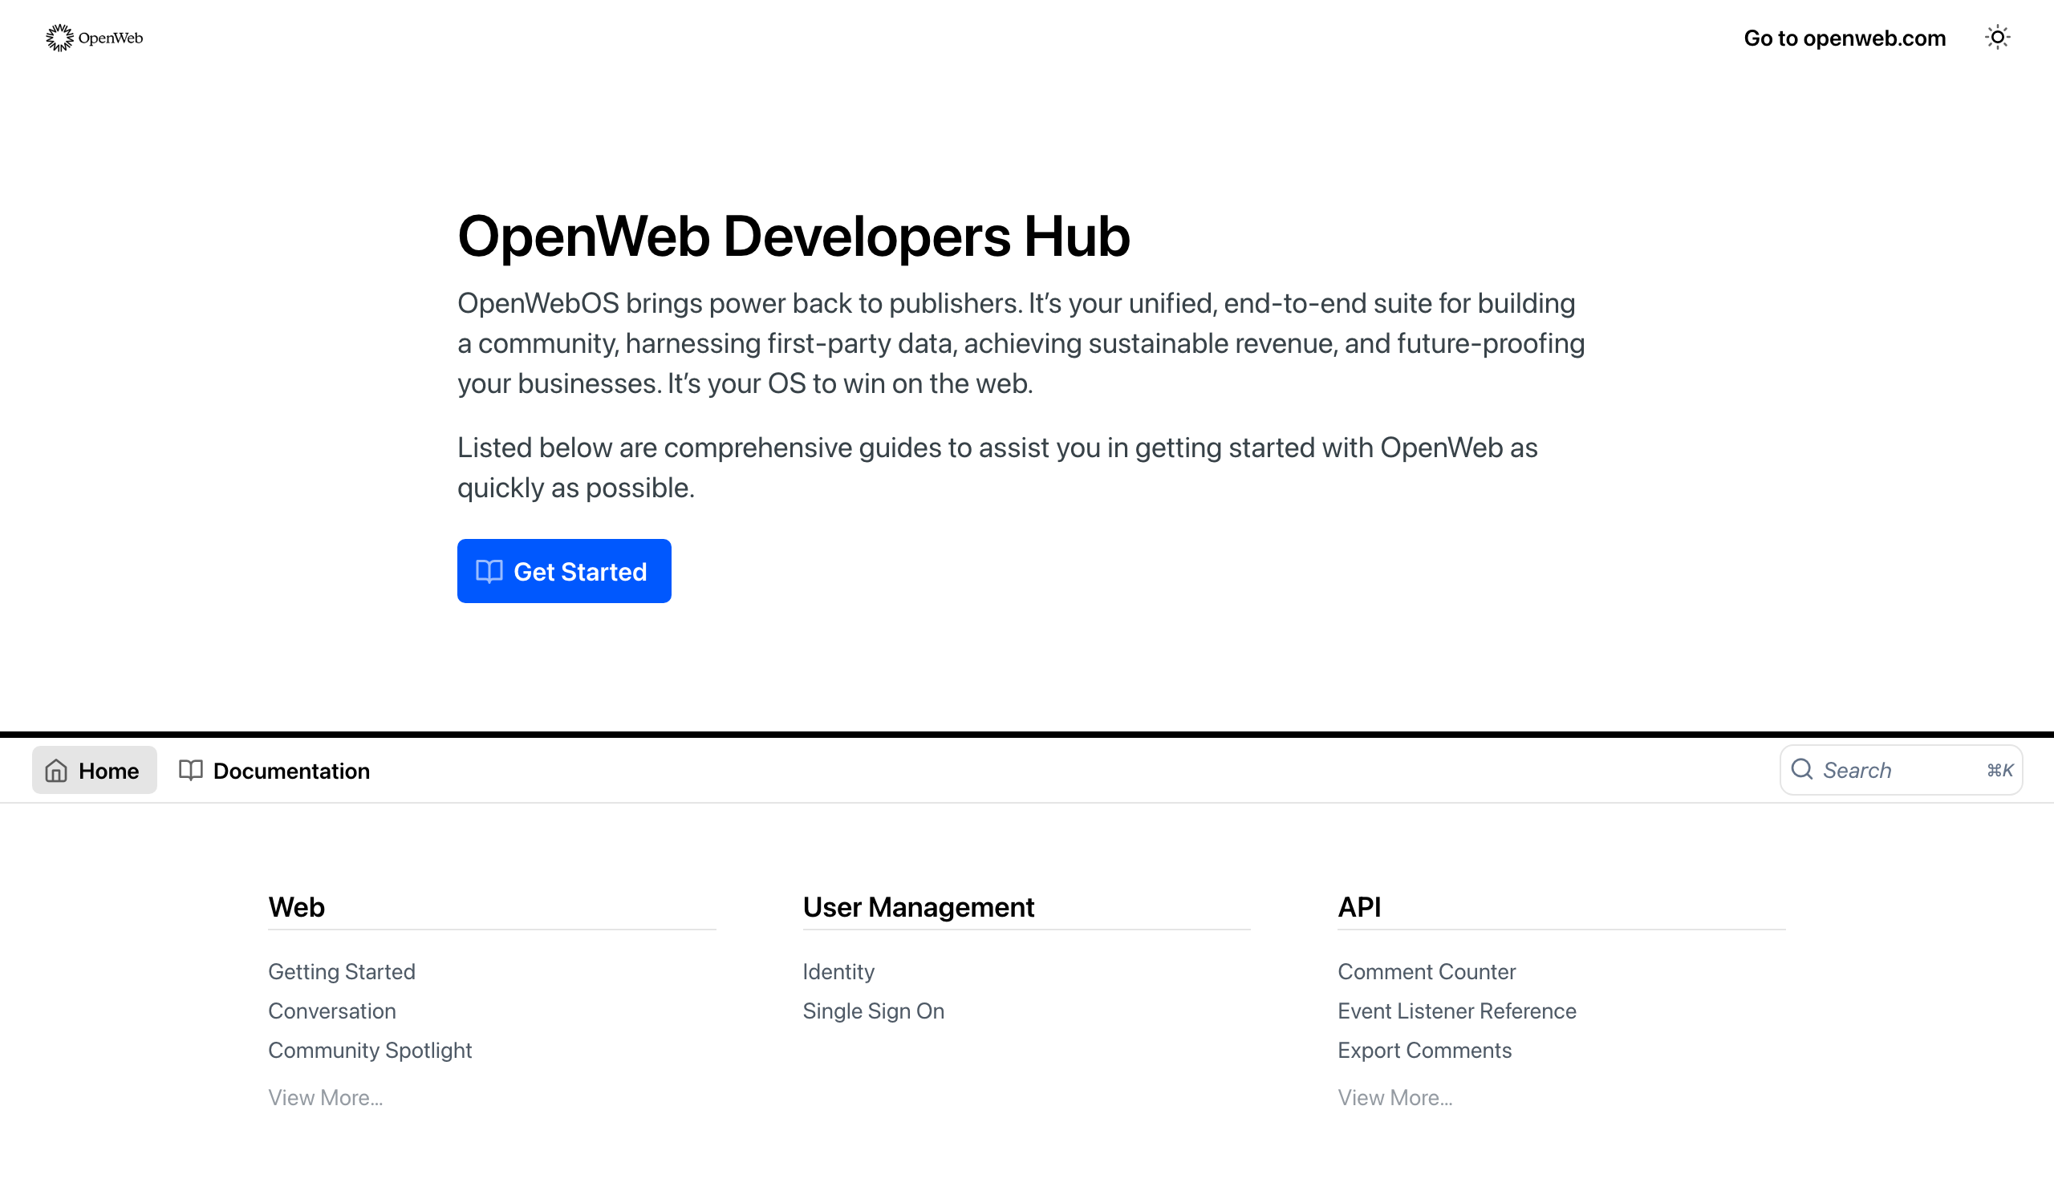
Task: Open the Web section heading
Action: point(297,906)
